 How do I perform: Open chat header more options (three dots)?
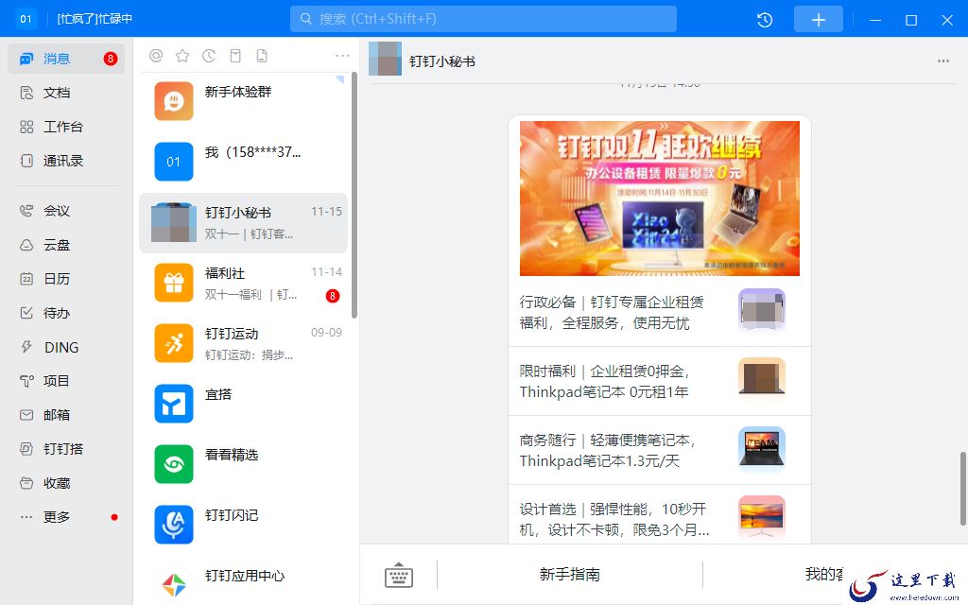(x=942, y=61)
